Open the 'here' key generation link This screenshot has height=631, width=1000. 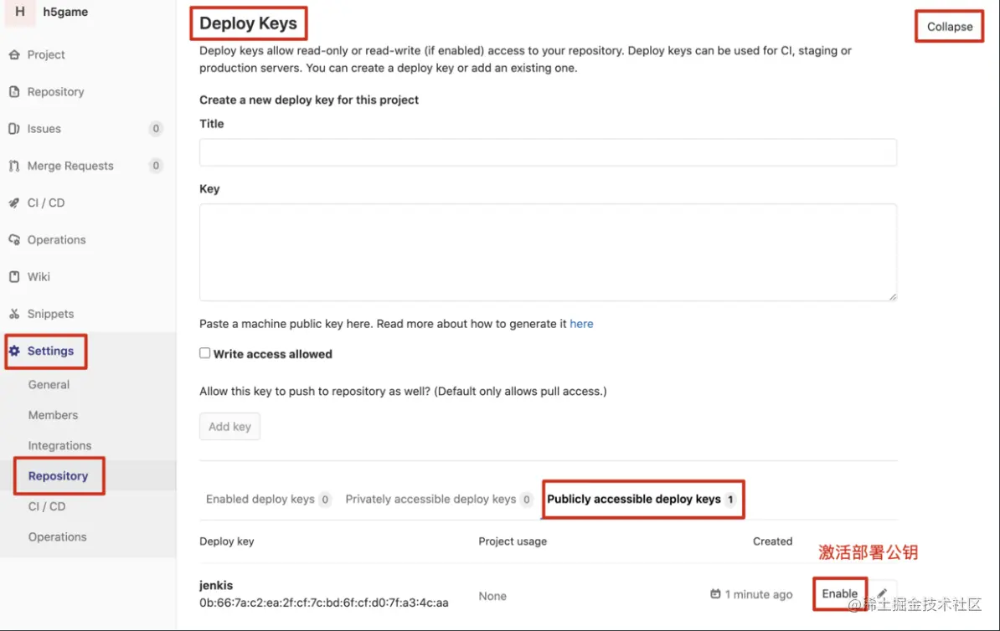(x=581, y=324)
